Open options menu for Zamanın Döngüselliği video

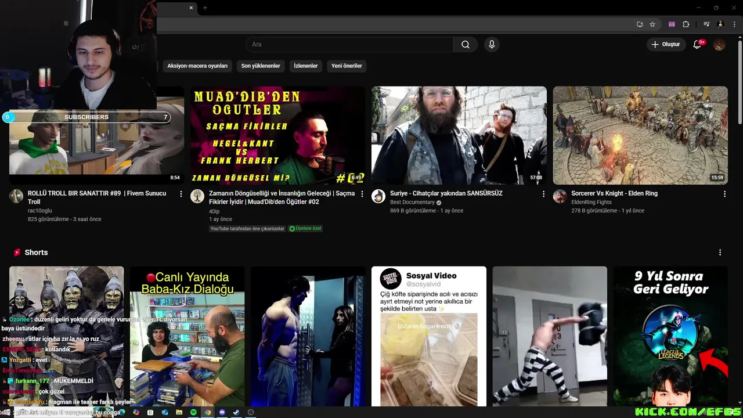(362, 194)
